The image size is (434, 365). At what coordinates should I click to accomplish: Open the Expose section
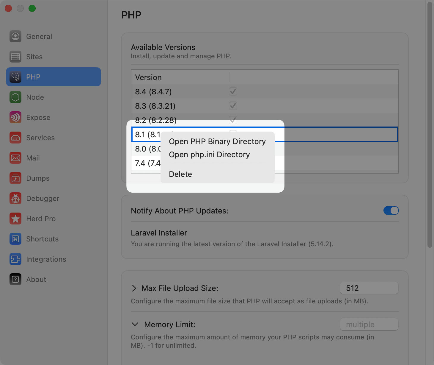click(15, 117)
